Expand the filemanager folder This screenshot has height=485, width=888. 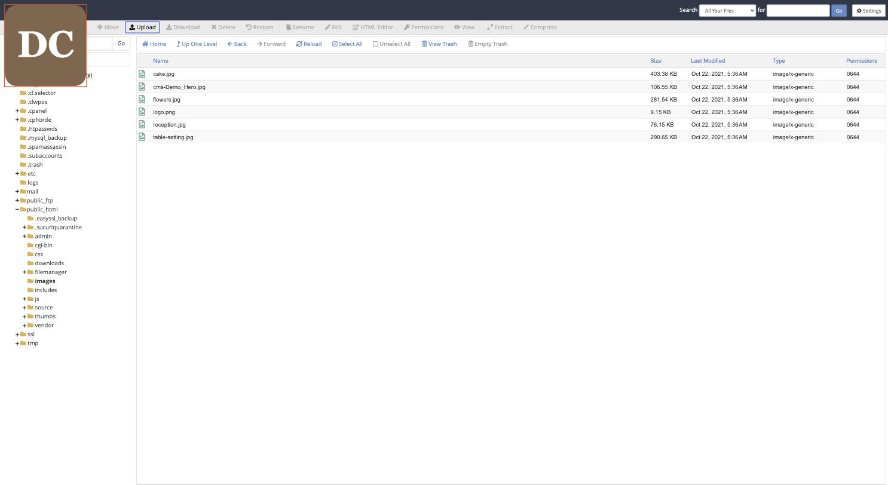pos(25,272)
